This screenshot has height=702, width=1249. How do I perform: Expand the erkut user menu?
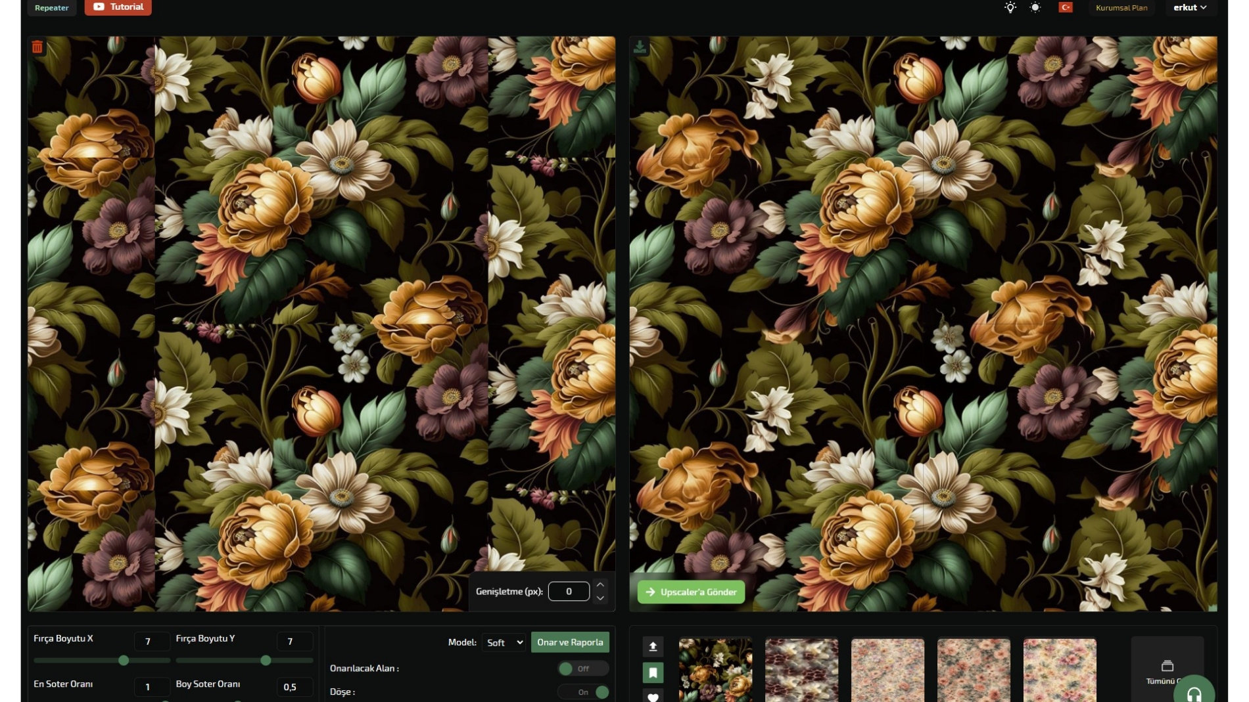(x=1190, y=7)
